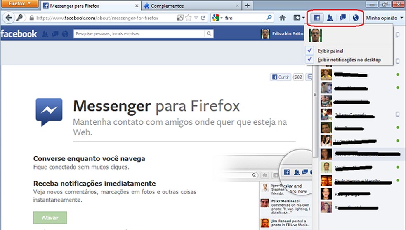Click the Facebook search field Pesquise pessoas
This screenshot has height=230, width=406.
139,34
